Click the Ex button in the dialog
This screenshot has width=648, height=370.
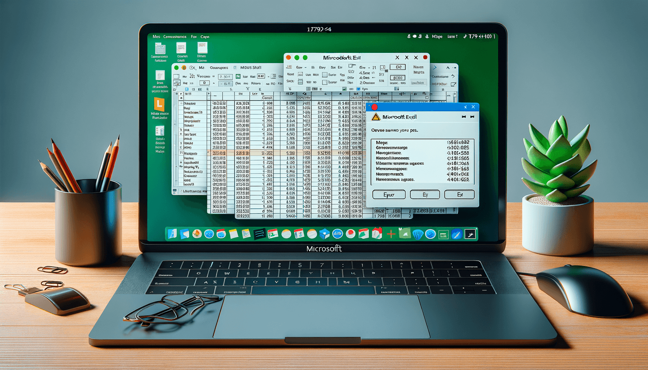pyautogui.click(x=460, y=195)
